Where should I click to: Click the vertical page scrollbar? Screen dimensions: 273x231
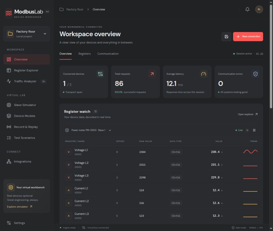pos(271,57)
